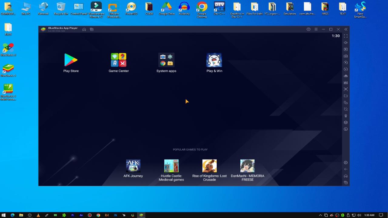This screenshot has height=218, width=388.
Task: Click the sidebar icon directly below sync operations
Action: pyautogui.click(x=346, y=69)
